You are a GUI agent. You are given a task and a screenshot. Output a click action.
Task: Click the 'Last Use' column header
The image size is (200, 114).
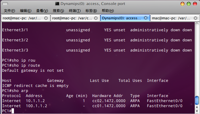coord(99,81)
